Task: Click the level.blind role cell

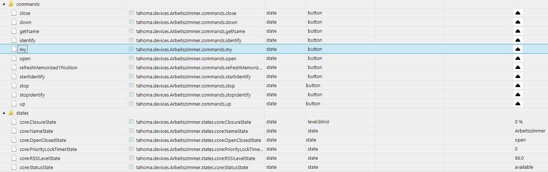Action: coord(318,122)
